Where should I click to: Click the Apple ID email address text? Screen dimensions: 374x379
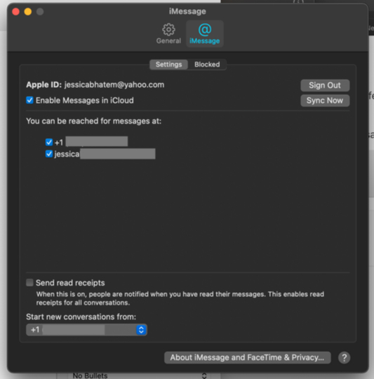(114, 85)
